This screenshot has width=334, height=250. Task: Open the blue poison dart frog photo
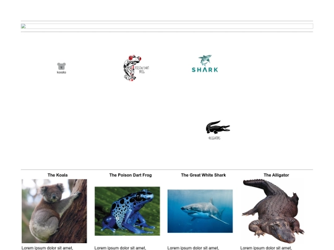click(x=127, y=211)
